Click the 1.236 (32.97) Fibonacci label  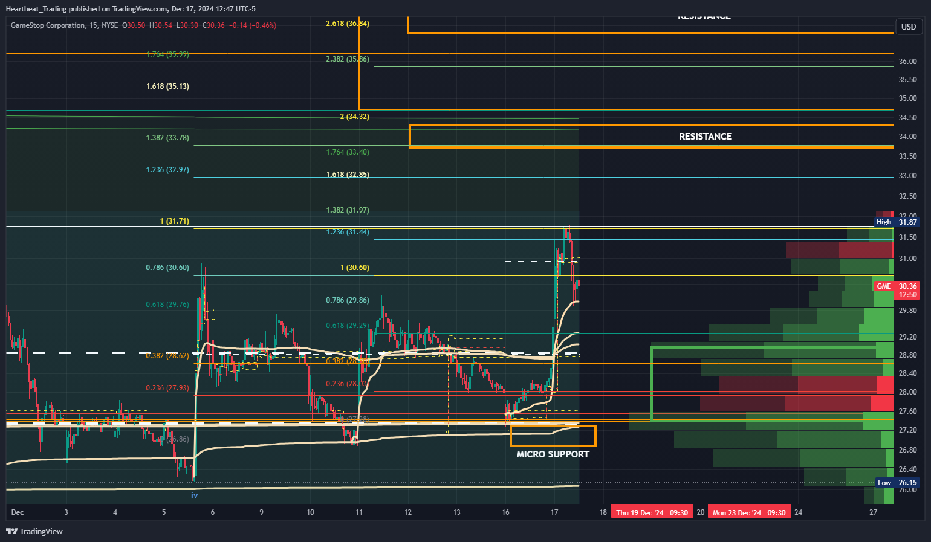[167, 170]
